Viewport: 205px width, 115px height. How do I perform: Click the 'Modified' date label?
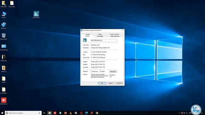85,65
